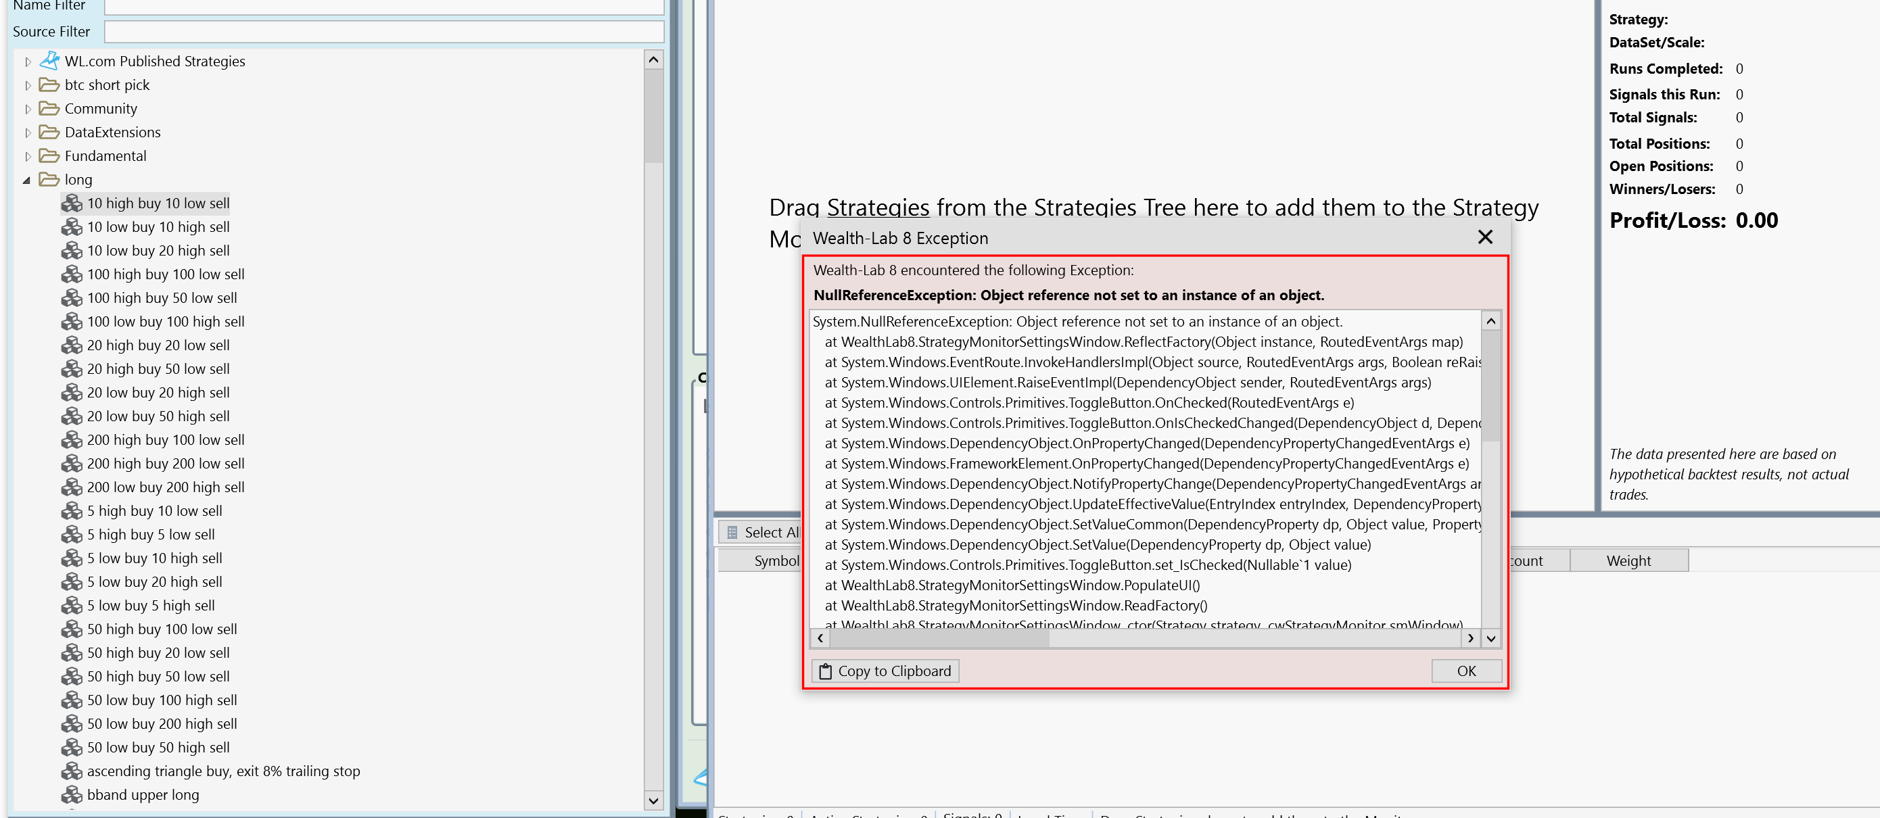The width and height of the screenshot is (1880, 818).
Task: Select 200 high buy 200 low sell strategy
Action: coord(166,463)
